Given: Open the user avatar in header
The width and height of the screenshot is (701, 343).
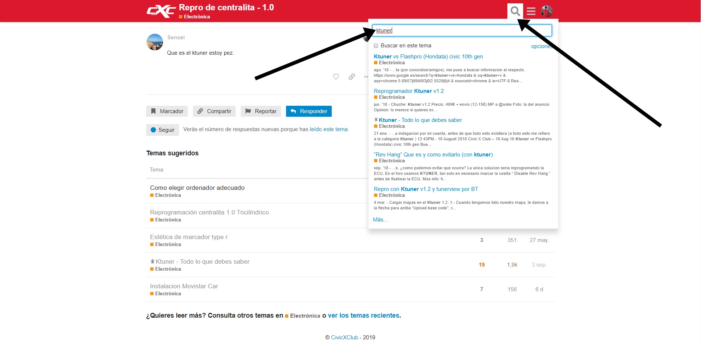Looking at the screenshot, I should point(547,11).
